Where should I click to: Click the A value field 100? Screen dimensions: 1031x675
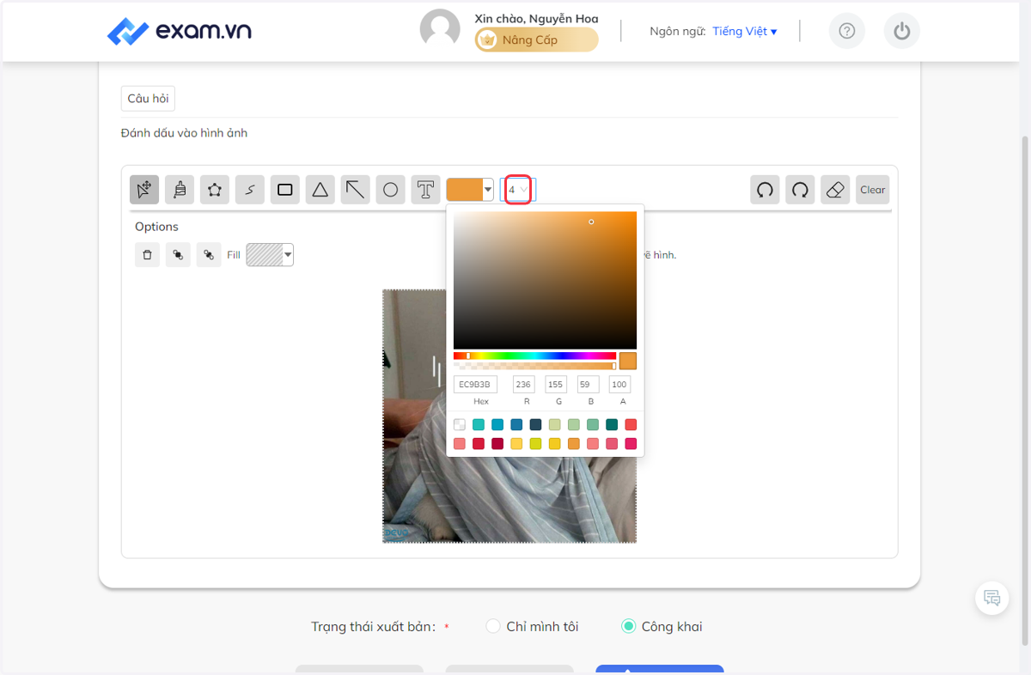click(x=619, y=385)
